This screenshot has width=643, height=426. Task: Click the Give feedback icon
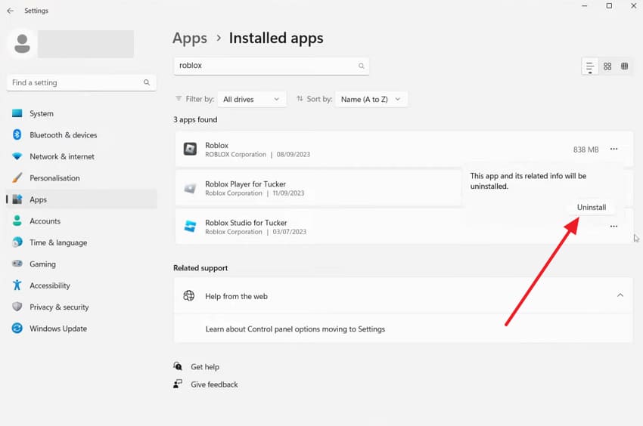pos(178,384)
